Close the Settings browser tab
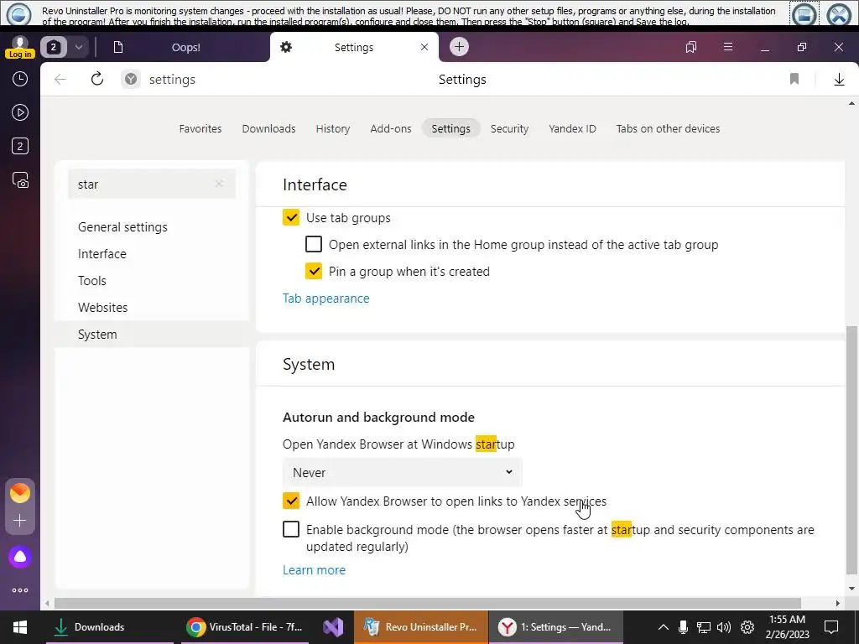 pyautogui.click(x=424, y=47)
